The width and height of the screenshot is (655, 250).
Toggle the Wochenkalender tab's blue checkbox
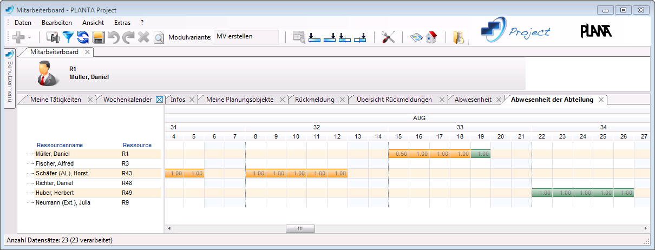pos(159,100)
